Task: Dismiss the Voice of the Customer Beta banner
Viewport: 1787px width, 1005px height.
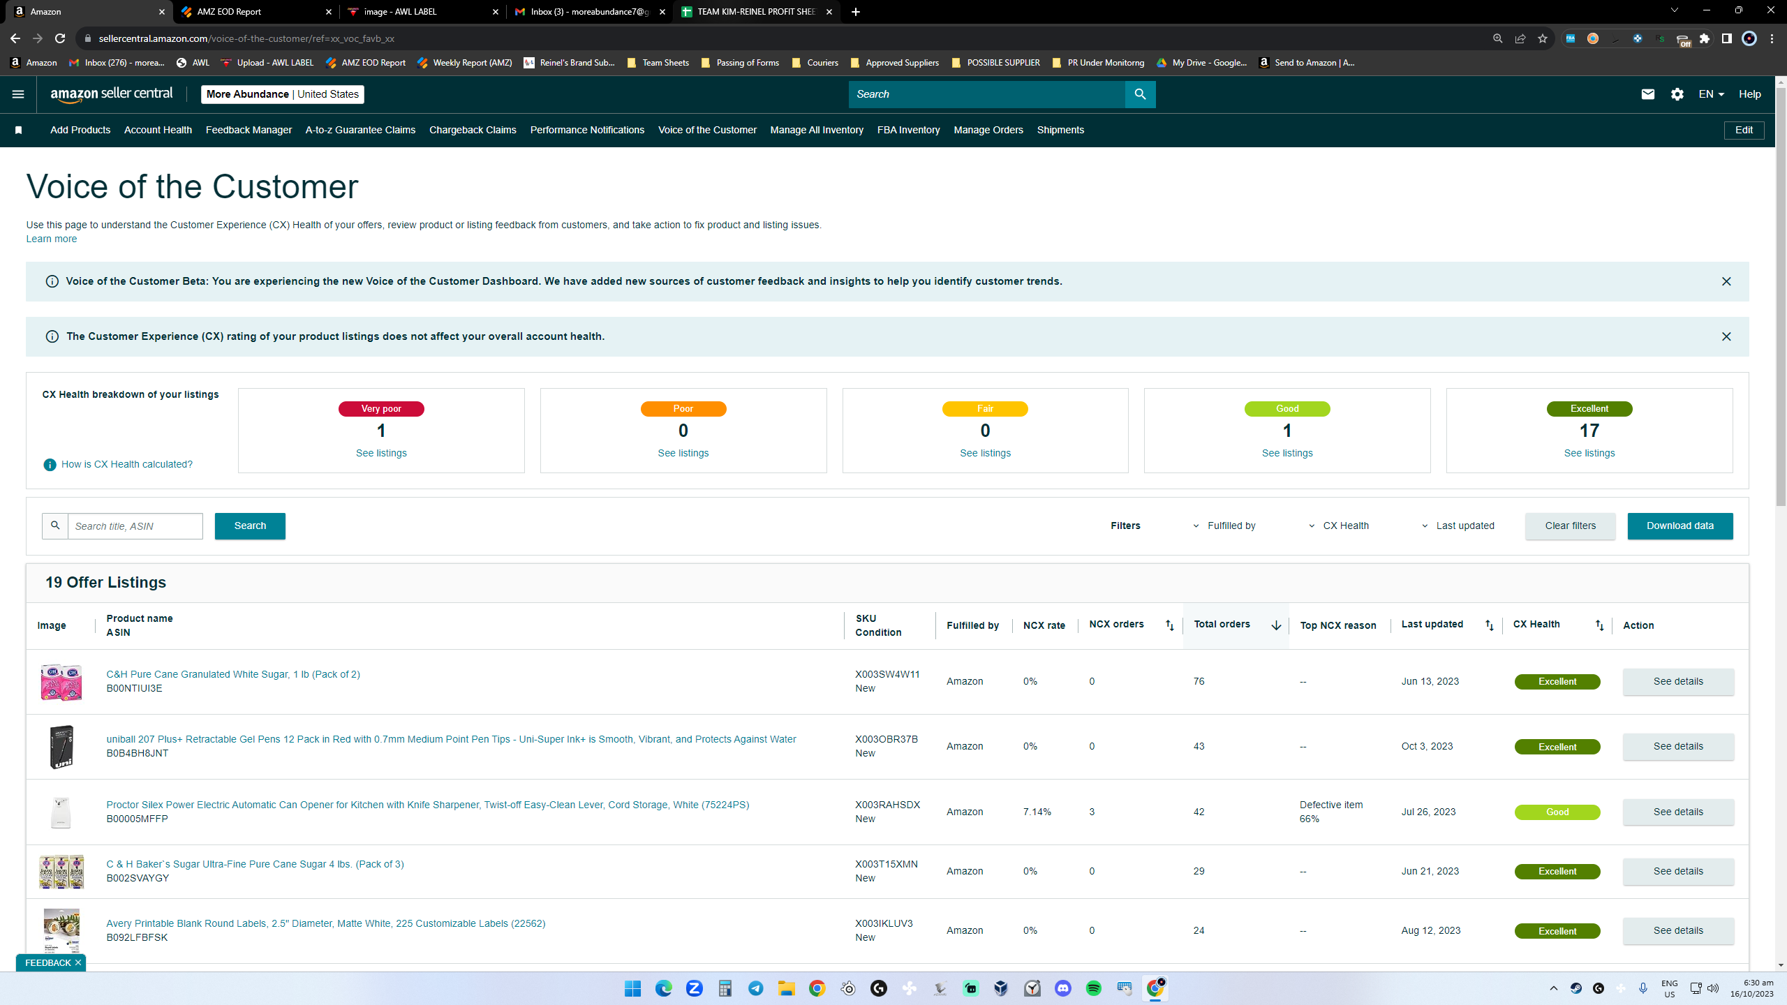Action: pos(1726,281)
